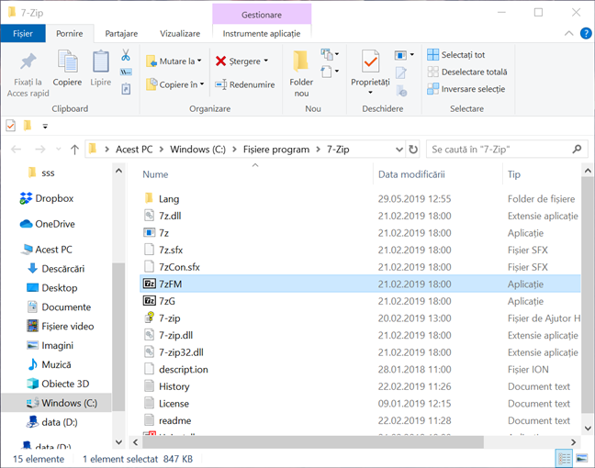
Task: Switch to the Partajare tab
Action: point(121,33)
